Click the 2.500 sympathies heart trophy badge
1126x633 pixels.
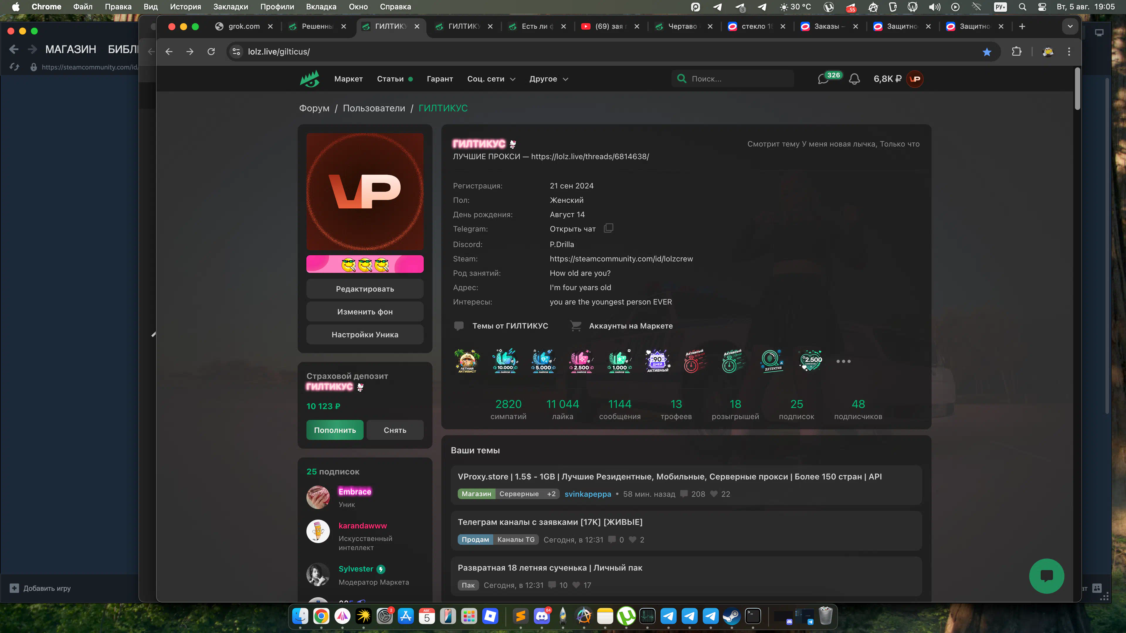click(811, 361)
